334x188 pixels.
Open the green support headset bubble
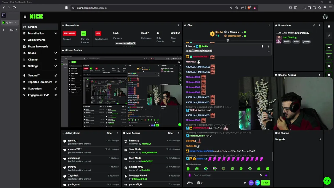tap(327, 181)
